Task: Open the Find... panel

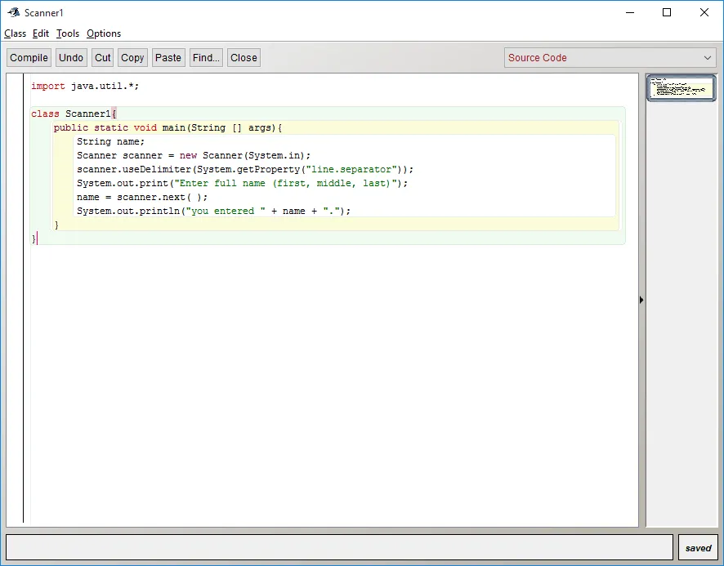Action: click(206, 58)
